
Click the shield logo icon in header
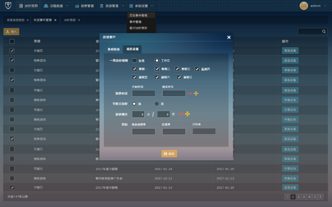tap(7, 6)
